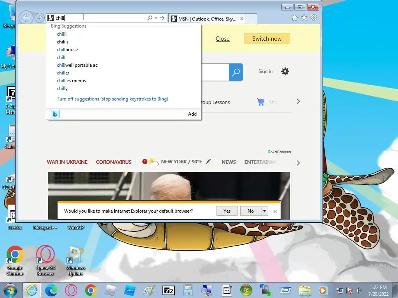Click the blue MSN search button
The height and width of the screenshot is (298, 398).
236,72
